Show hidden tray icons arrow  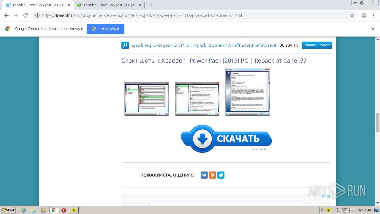(x=322, y=210)
